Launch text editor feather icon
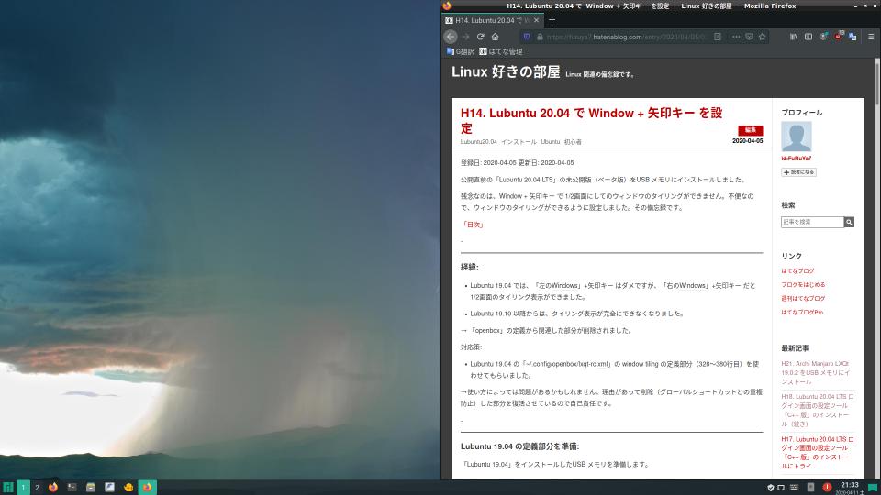The width and height of the screenshot is (881, 495). click(109, 487)
